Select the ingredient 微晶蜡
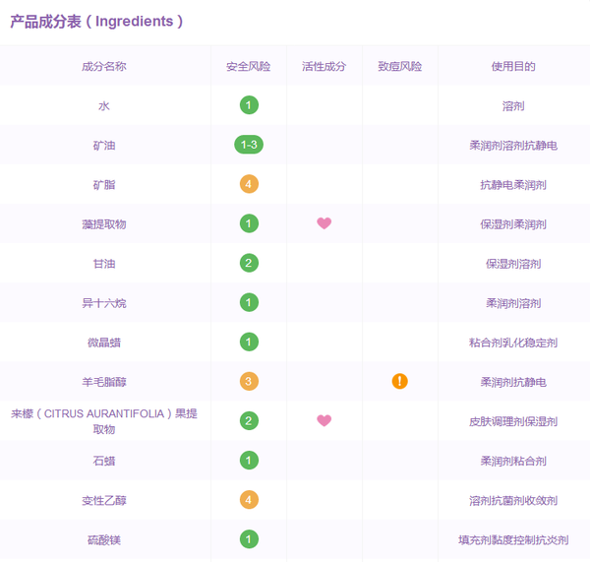 tap(104, 343)
